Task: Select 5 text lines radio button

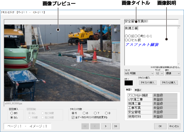Action: 73,113
